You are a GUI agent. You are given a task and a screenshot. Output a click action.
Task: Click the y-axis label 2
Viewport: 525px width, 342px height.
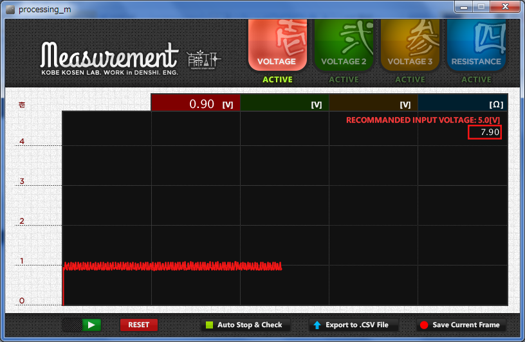(x=22, y=221)
